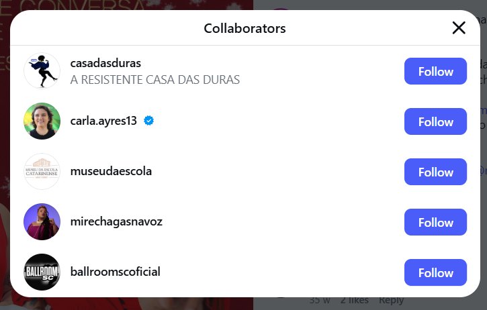Open the ballroomscoficial username link
Screen dimensions: 487x310
coord(116,272)
